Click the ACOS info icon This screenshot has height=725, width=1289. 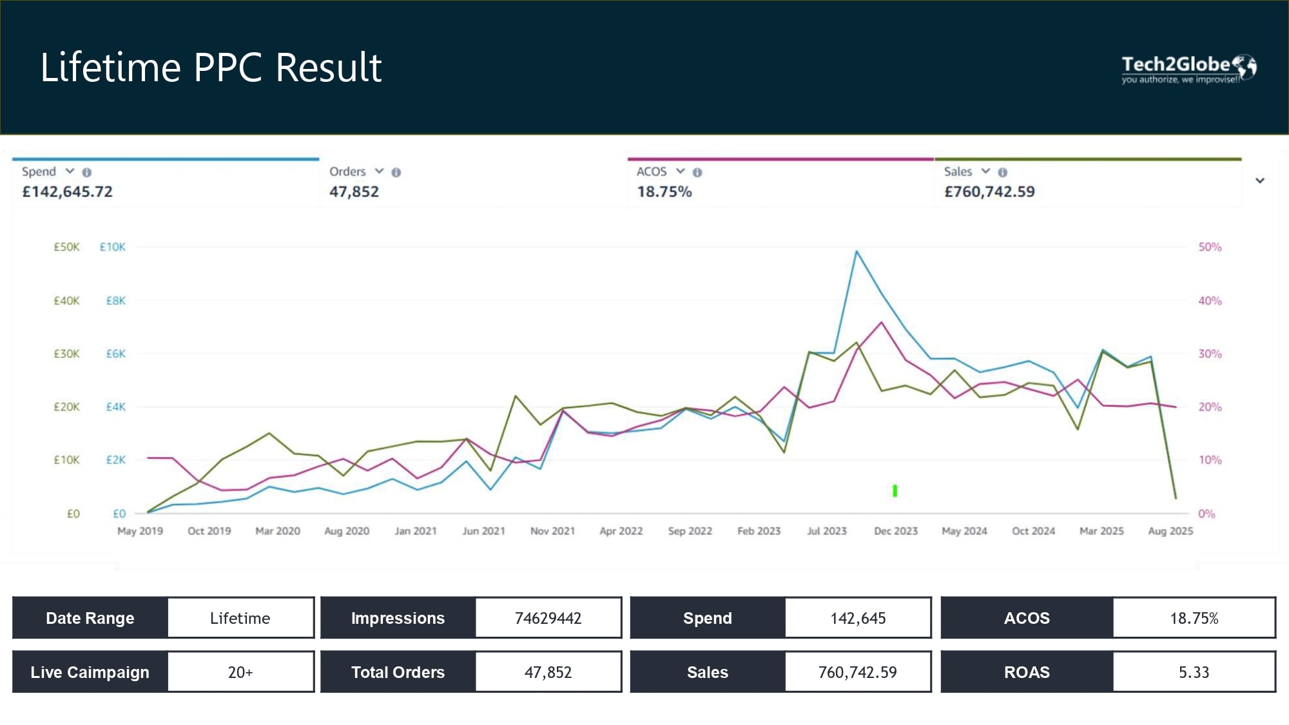(x=697, y=173)
